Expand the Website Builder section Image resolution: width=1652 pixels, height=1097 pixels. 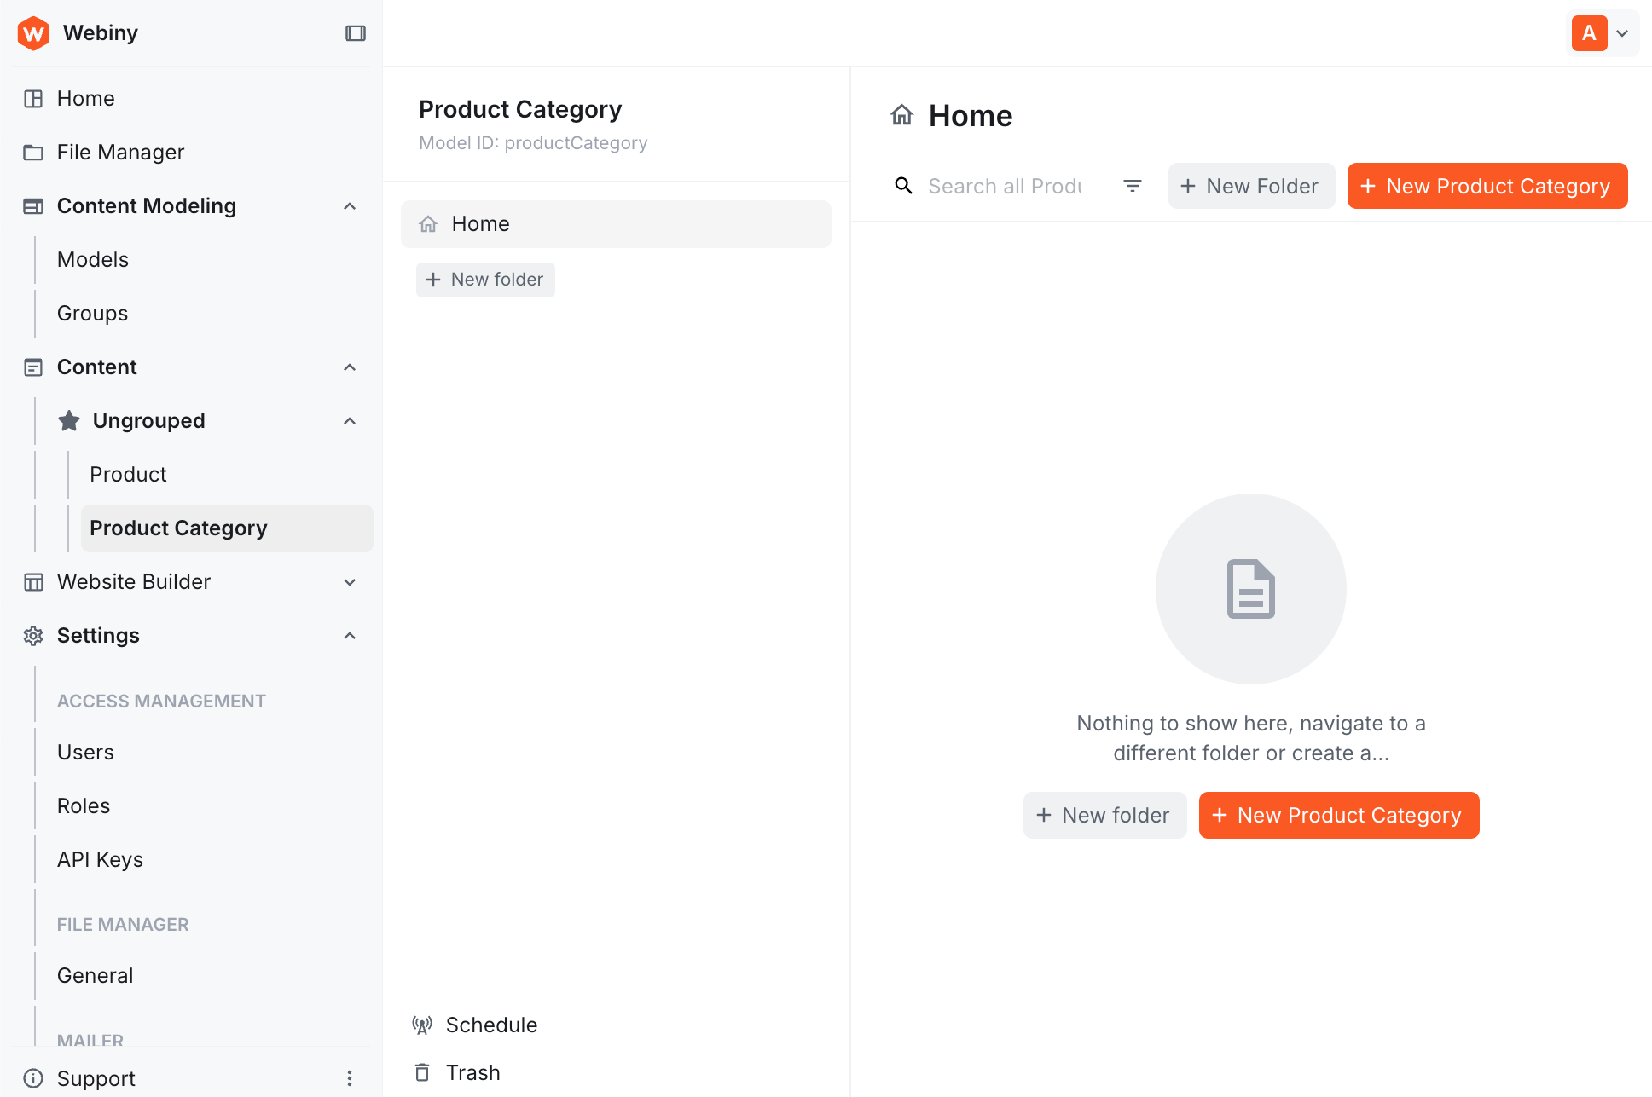[x=349, y=582]
